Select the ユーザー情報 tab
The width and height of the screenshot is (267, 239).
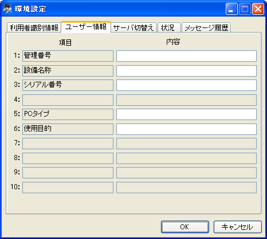point(86,27)
